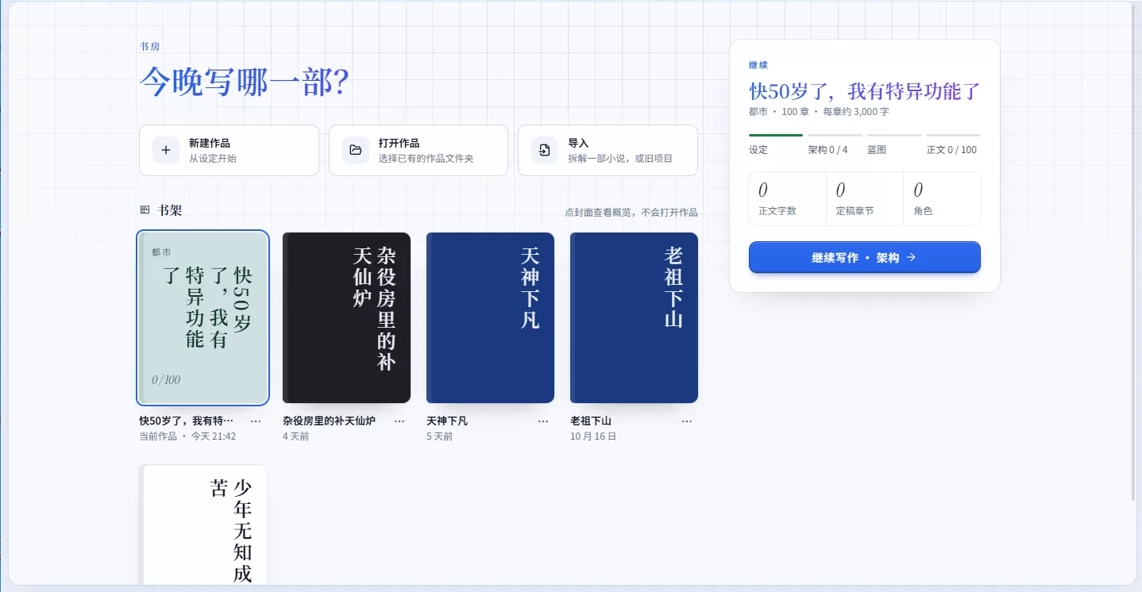This screenshot has width=1142, height=592.
Task: Open the more options dots for 老祖下山
Action: pos(687,421)
